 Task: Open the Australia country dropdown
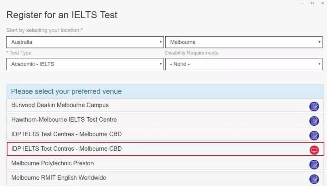point(85,42)
